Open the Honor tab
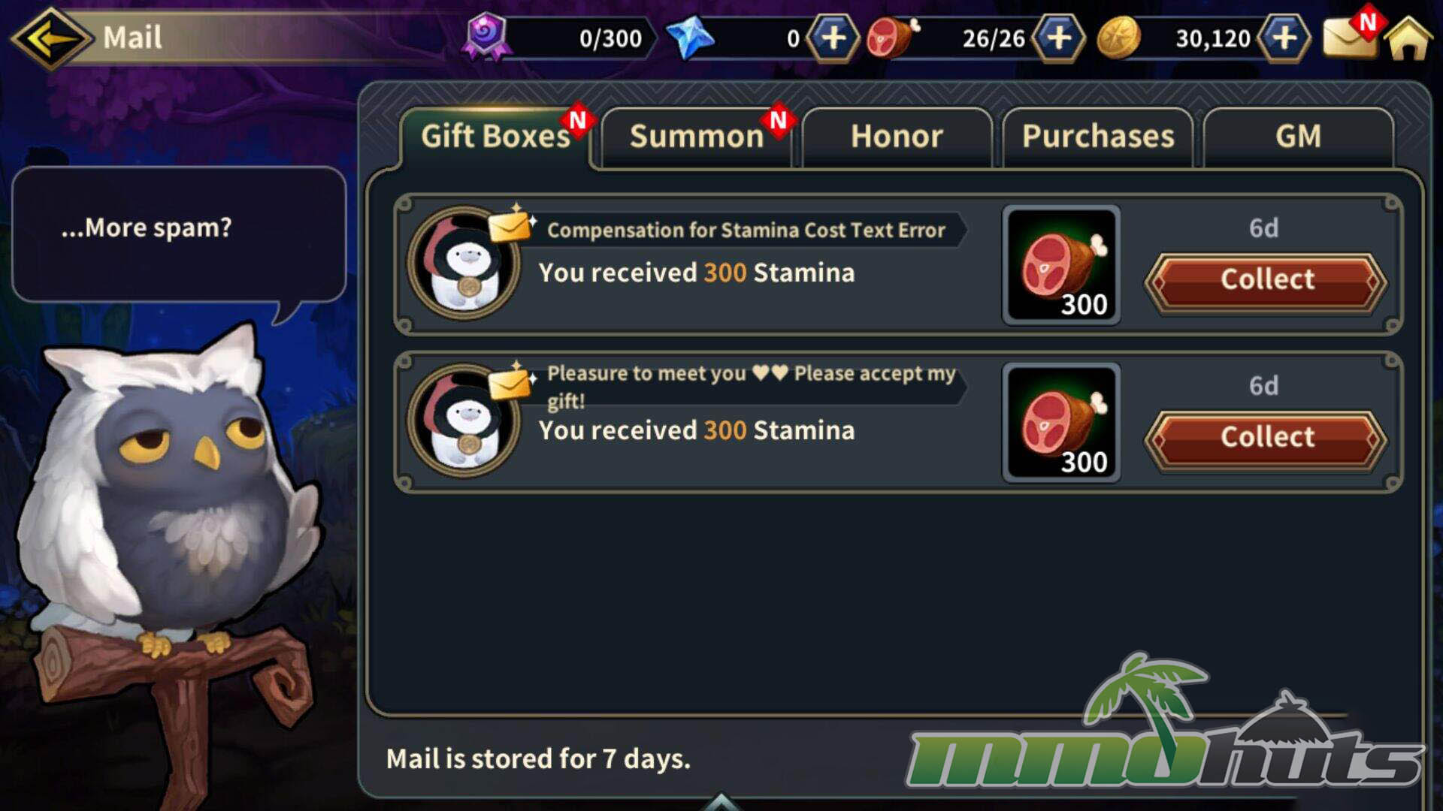Viewport: 1443px width, 811px height. 897,137
